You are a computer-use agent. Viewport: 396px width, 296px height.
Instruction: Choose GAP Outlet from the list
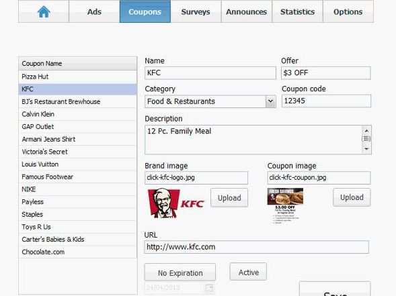(x=77, y=127)
